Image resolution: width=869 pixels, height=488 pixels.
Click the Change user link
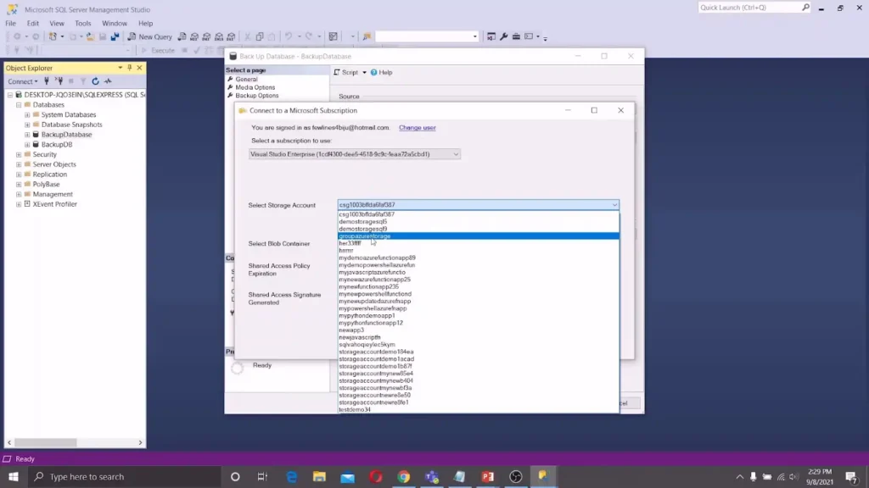click(x=418, y=128)
